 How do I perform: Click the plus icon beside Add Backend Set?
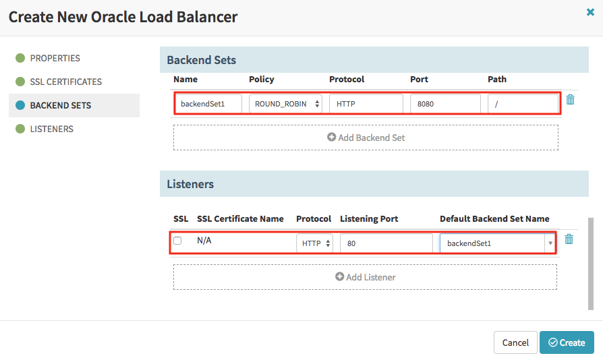point(331,137)
